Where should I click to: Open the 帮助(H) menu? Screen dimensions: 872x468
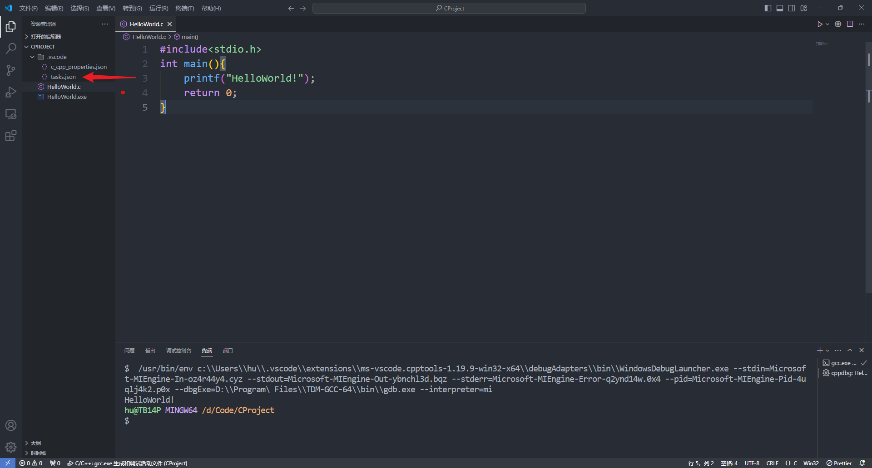pyautogui.click(x=211, y=8)
